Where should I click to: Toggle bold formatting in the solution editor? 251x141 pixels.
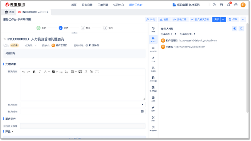point(34,72)
